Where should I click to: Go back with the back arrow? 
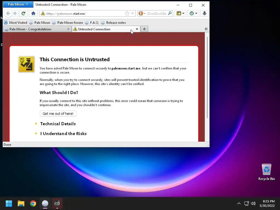click(x=8, y=13)
